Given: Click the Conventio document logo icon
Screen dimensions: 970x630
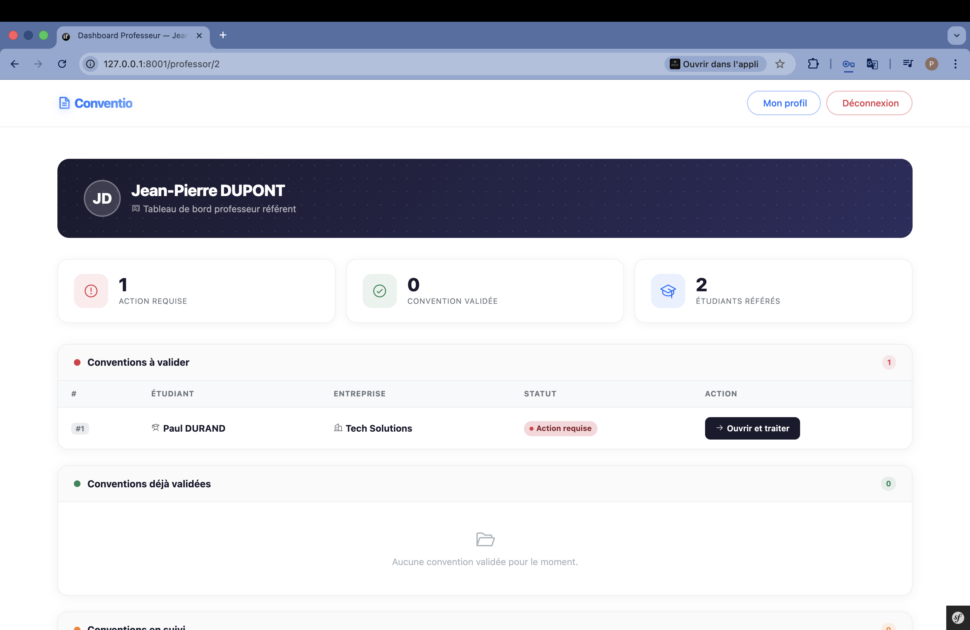Looking at the screenshot, I should [65, 103].
